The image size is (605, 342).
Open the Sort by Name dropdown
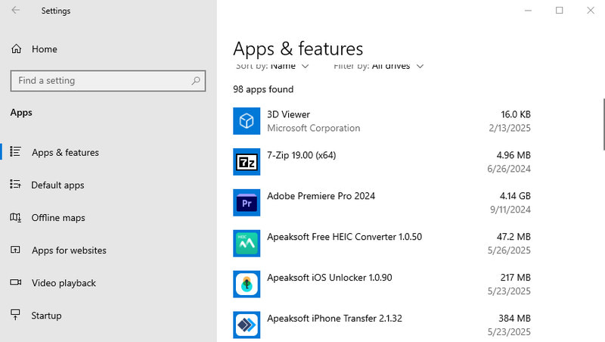pyautogui.click(x=272, y=66)
